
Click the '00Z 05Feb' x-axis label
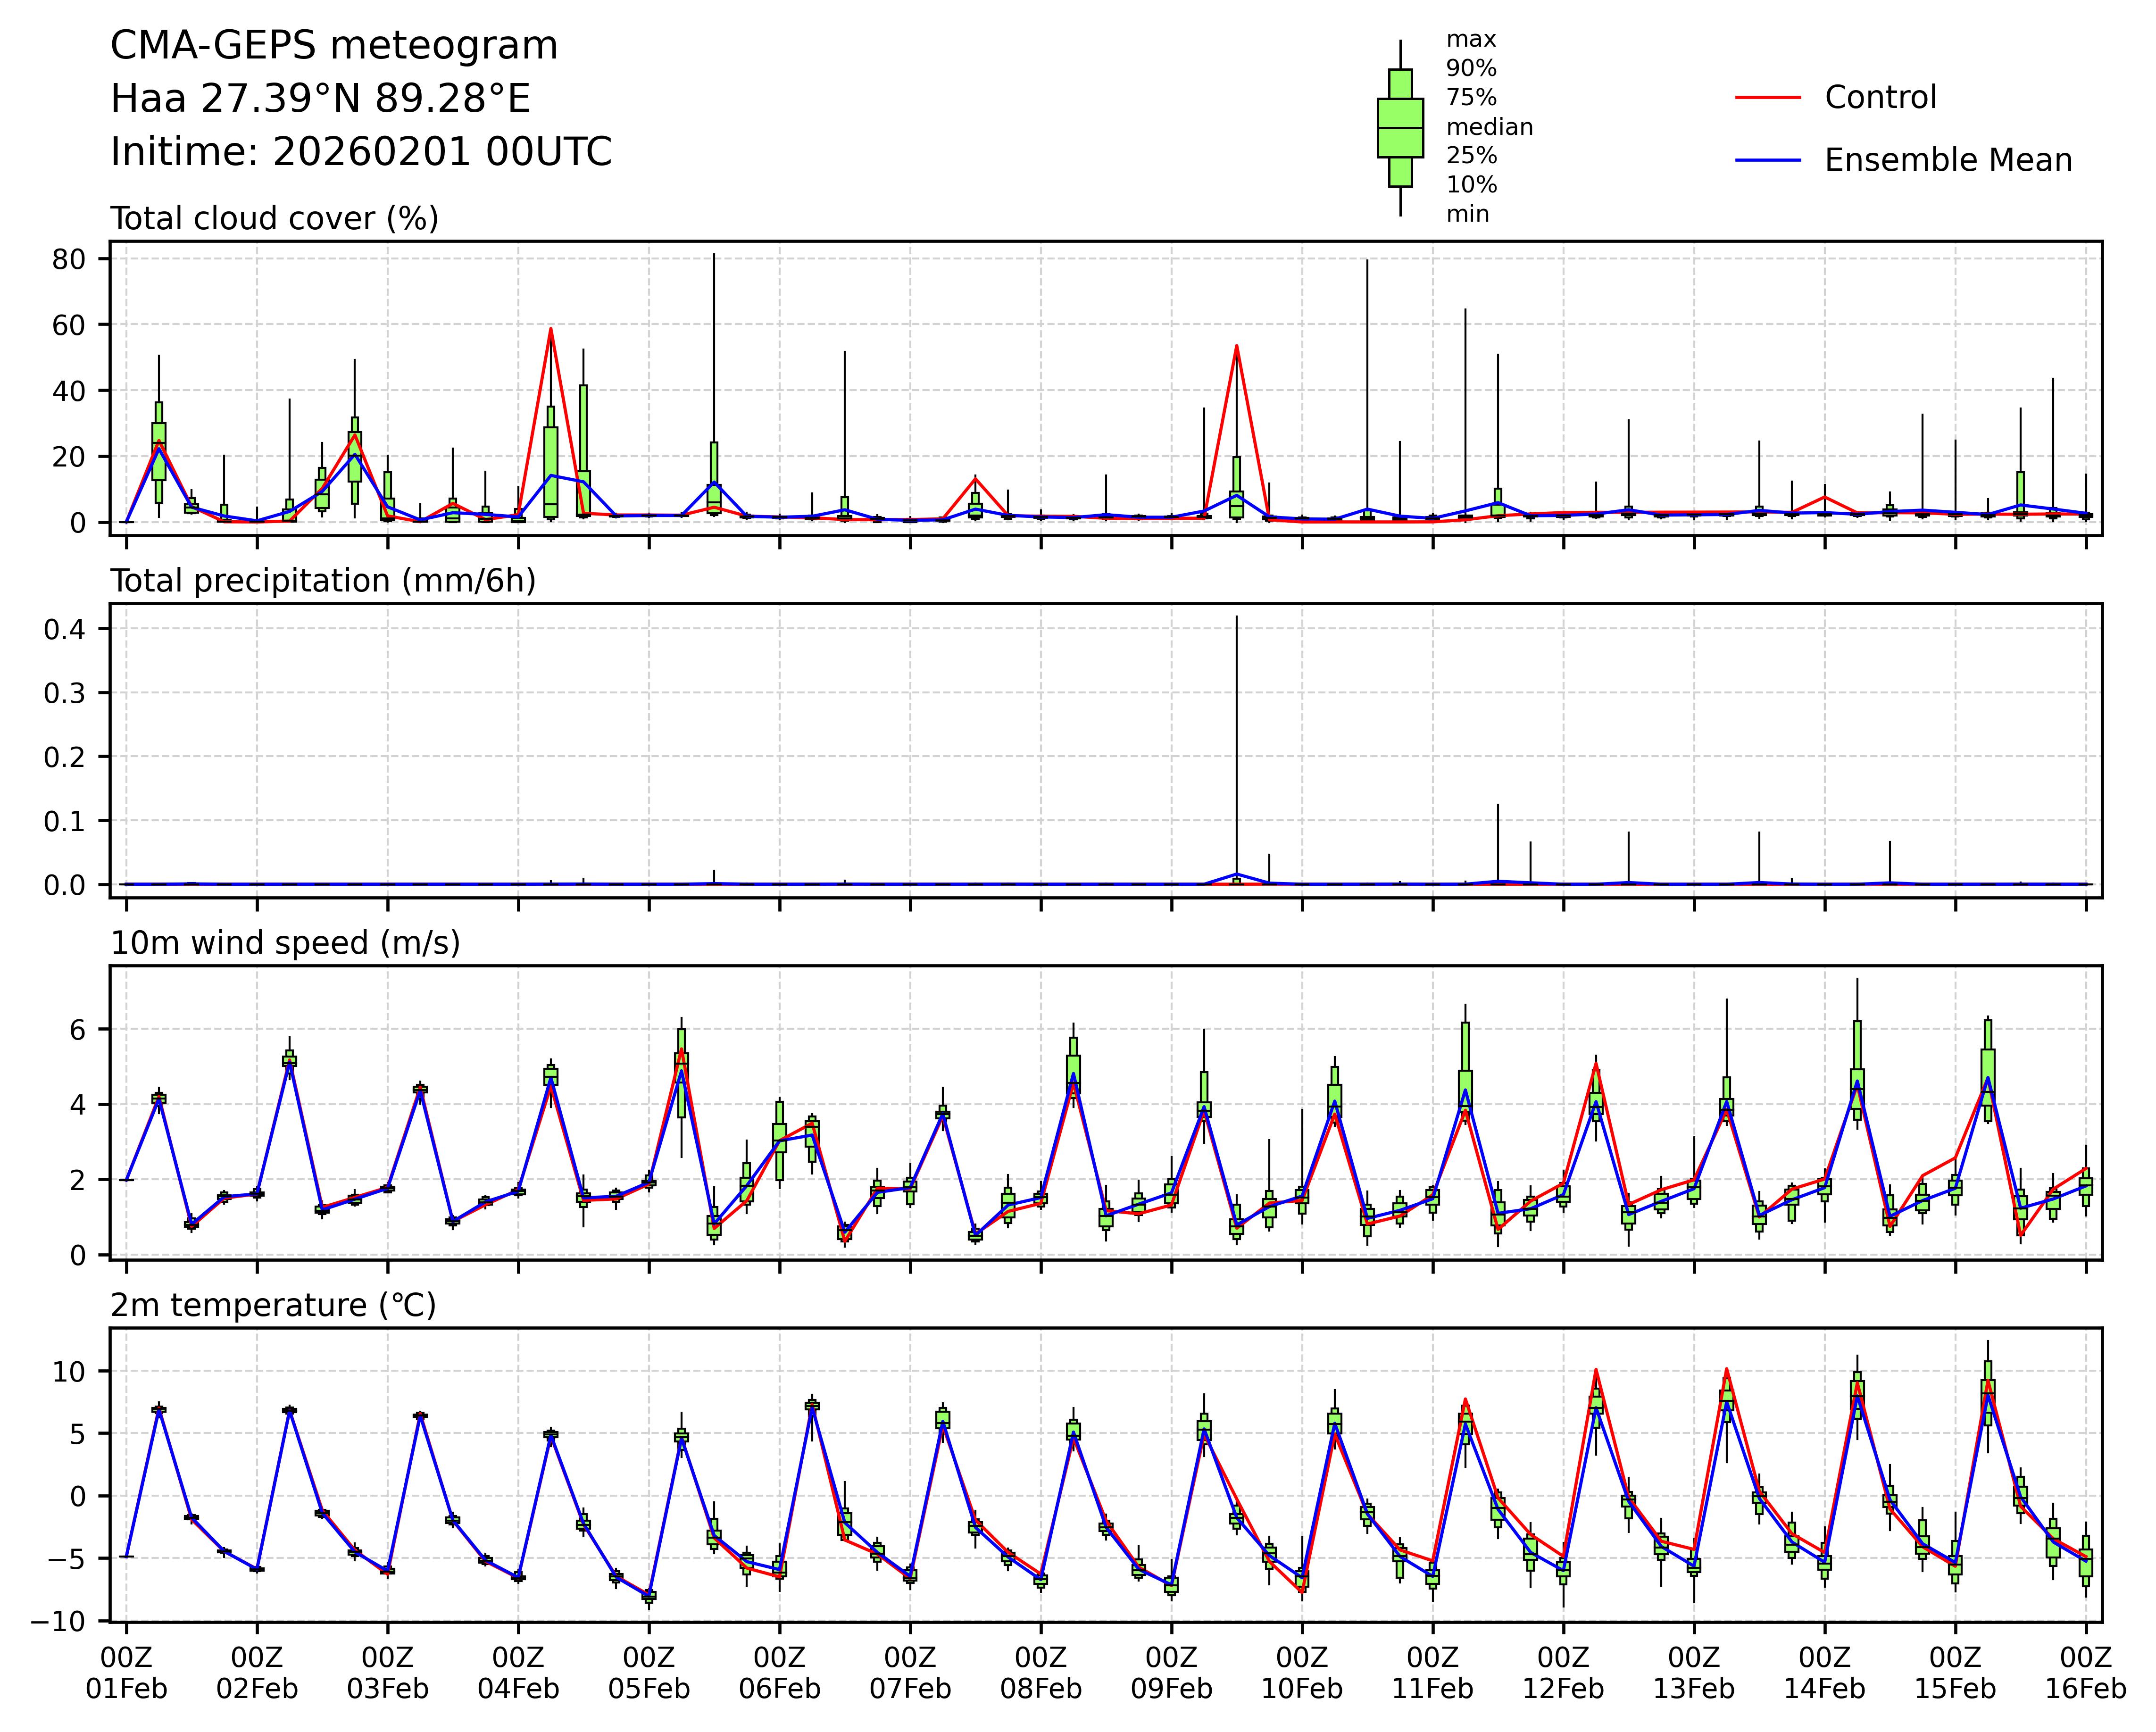pos(648,1673)
